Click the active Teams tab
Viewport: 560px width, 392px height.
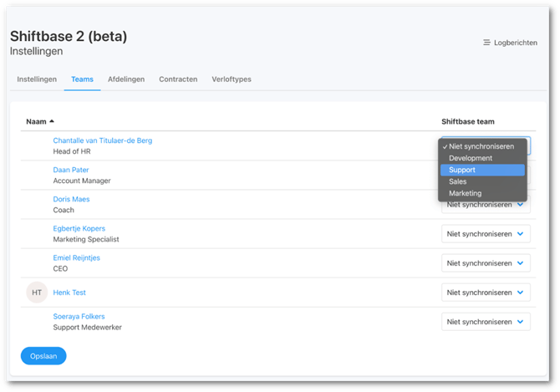pyautogui.click(x=82, y=79)
